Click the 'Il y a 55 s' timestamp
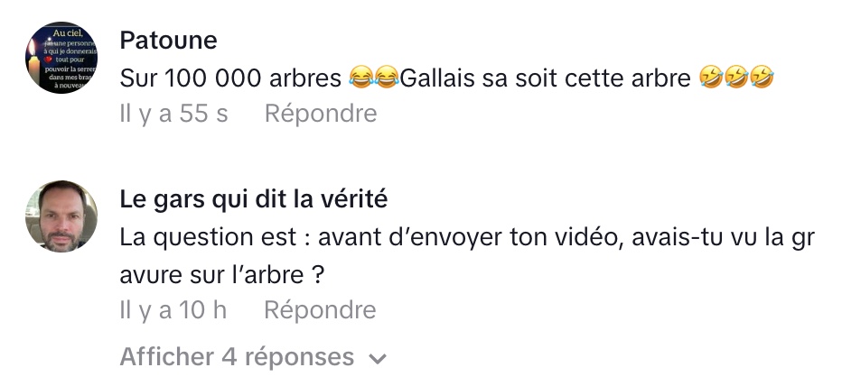This screenshot has width=842, height=386. (x=173, y=114)
